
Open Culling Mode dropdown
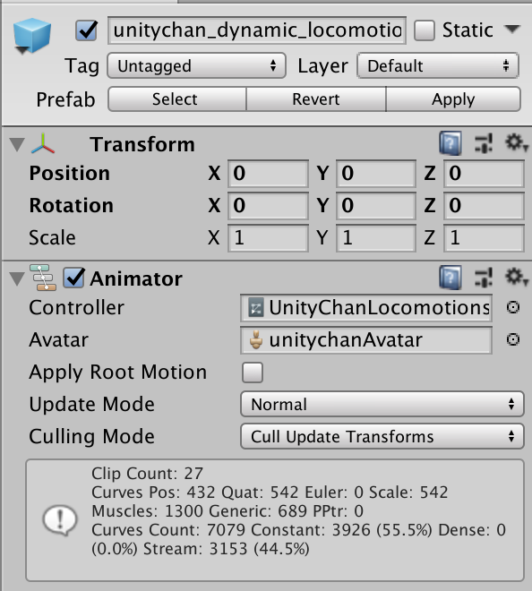coord(382,436)
